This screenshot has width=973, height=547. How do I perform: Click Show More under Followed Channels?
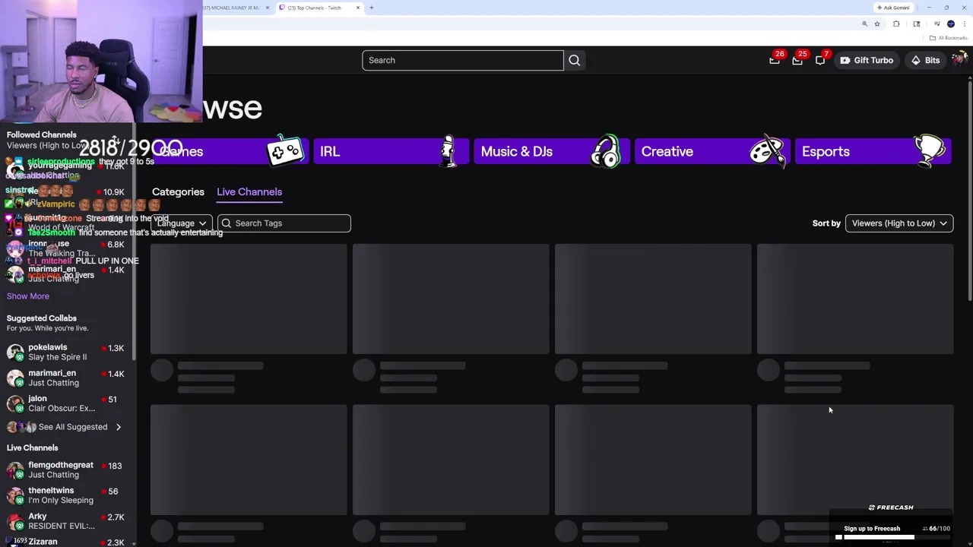(x=28, y=296)
